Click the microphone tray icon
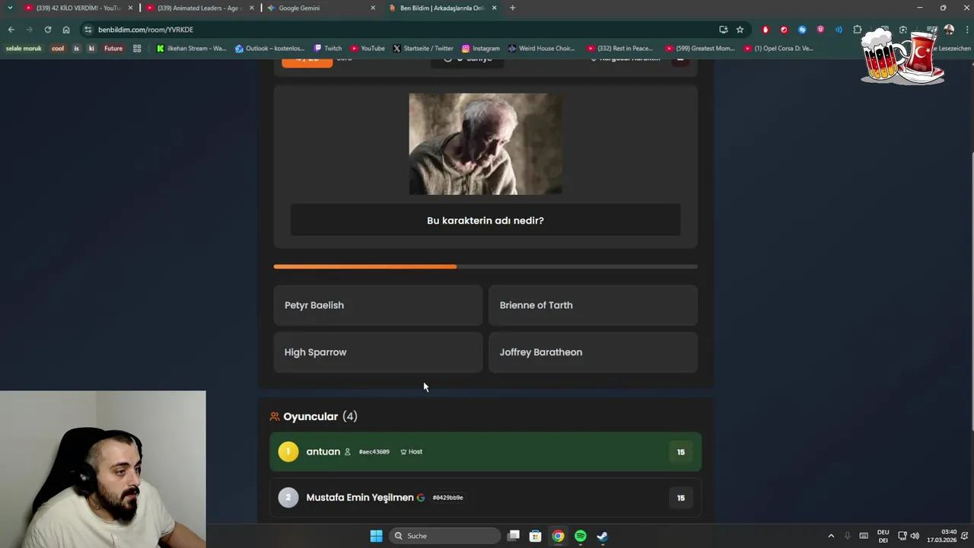 pyautogui.click(x=847, y=536)
